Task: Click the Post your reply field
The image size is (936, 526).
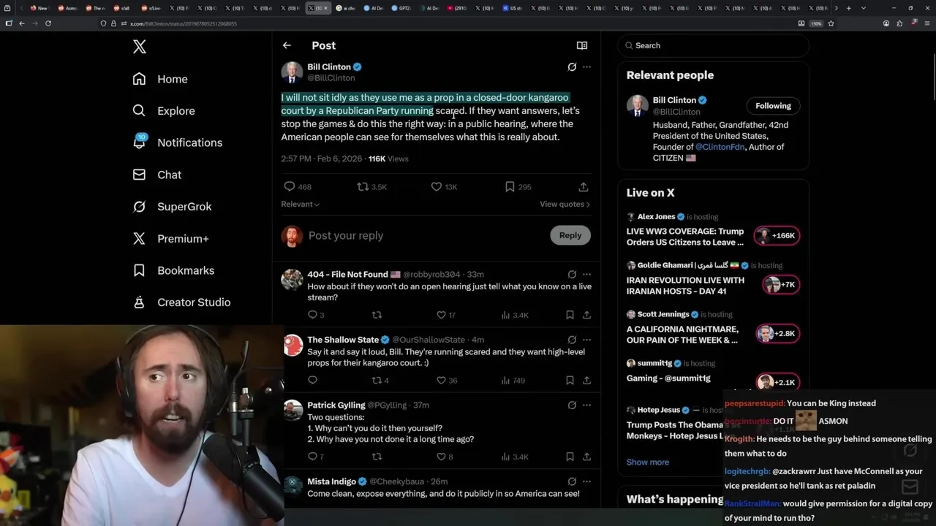Action: point(424,235)
